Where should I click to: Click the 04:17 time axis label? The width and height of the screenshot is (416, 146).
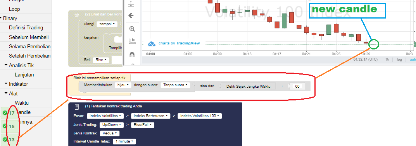[277, 54]
